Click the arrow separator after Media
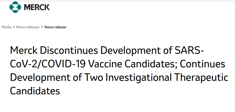Screen dimensions: 235x112 [x=14, y=27]
